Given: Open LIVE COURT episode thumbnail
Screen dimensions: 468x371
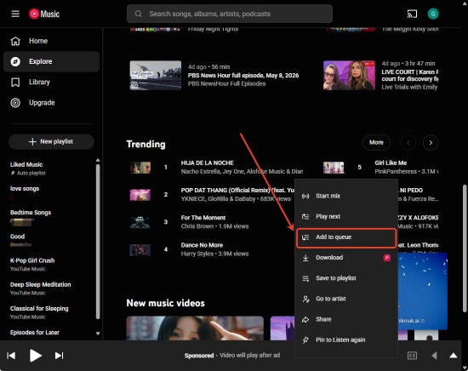Looking at the screenshot, I should click(349, 75).
